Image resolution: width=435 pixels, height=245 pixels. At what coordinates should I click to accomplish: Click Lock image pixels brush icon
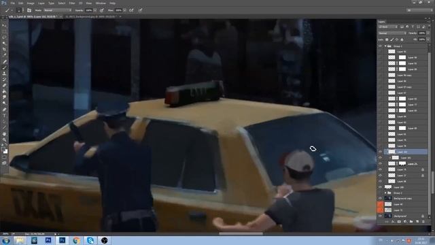point(392,39)
